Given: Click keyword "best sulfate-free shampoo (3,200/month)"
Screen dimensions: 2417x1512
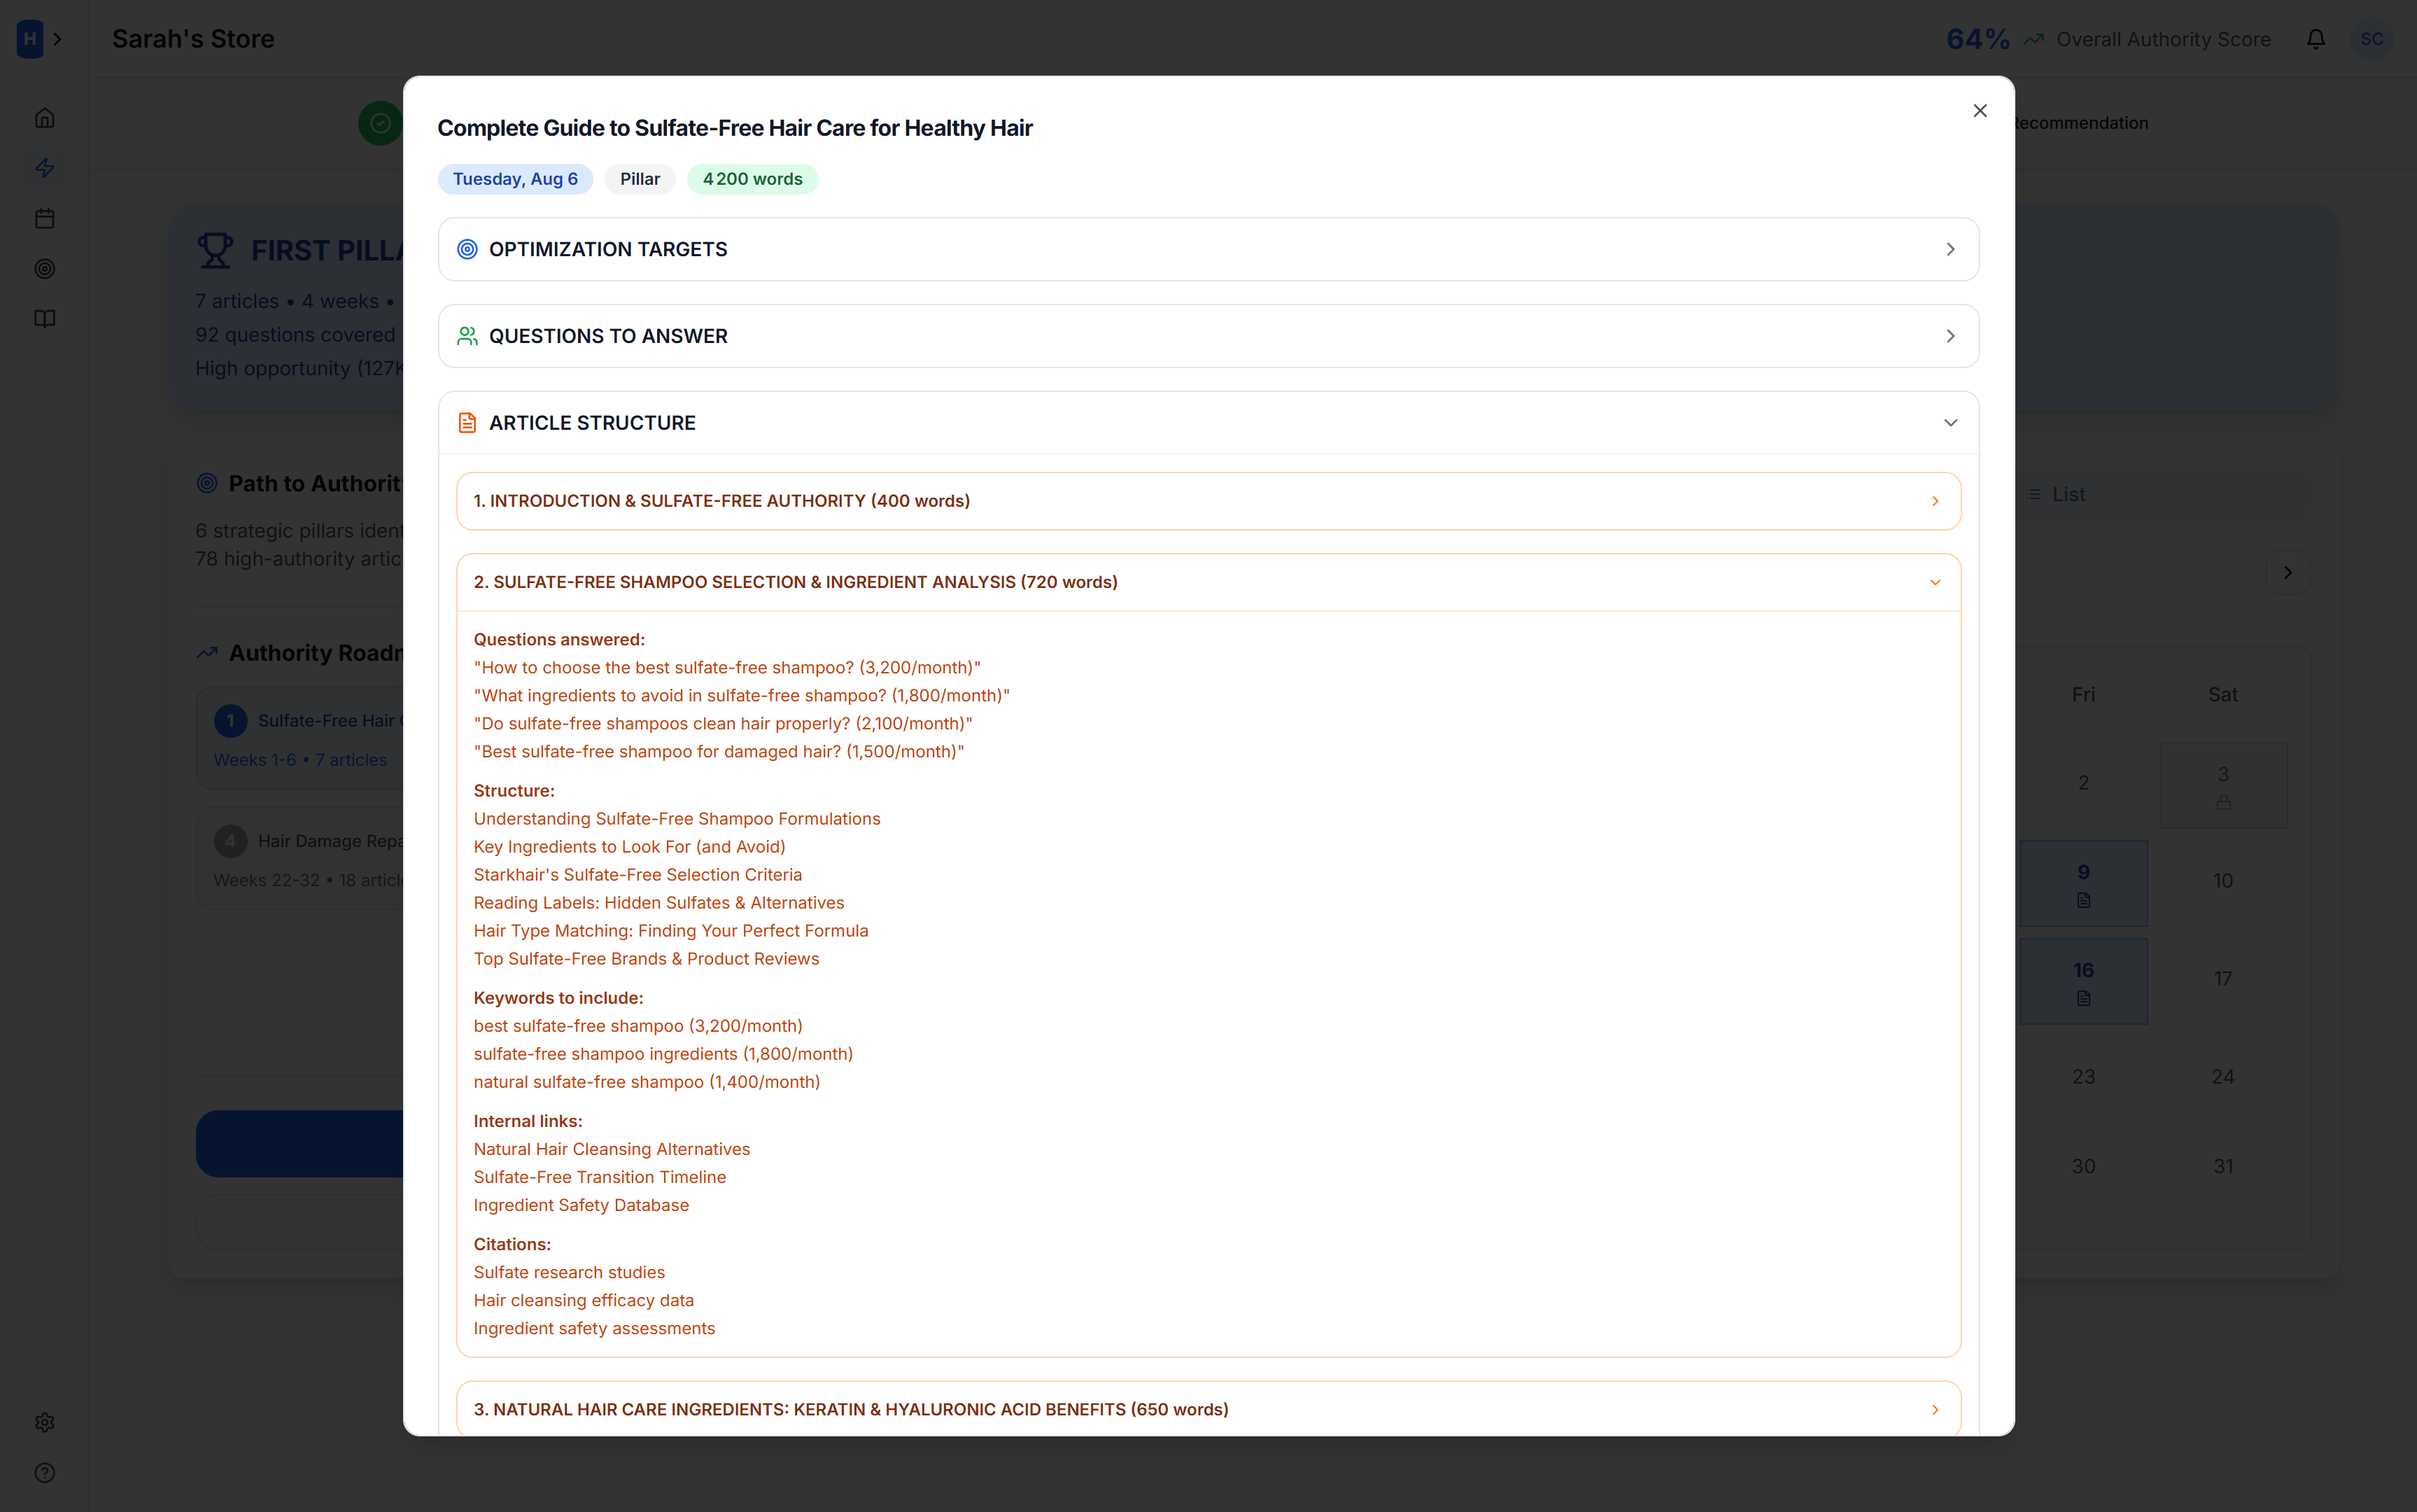Looking at the screenshot, I should [637, 1026].
